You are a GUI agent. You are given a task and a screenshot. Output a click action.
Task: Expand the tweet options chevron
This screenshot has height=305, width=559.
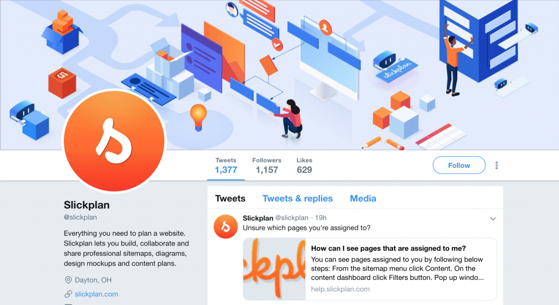[x=493, y=219]
